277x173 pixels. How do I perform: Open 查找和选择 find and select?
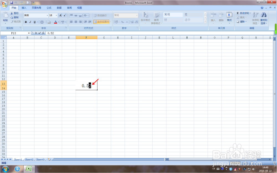[264, 18]
